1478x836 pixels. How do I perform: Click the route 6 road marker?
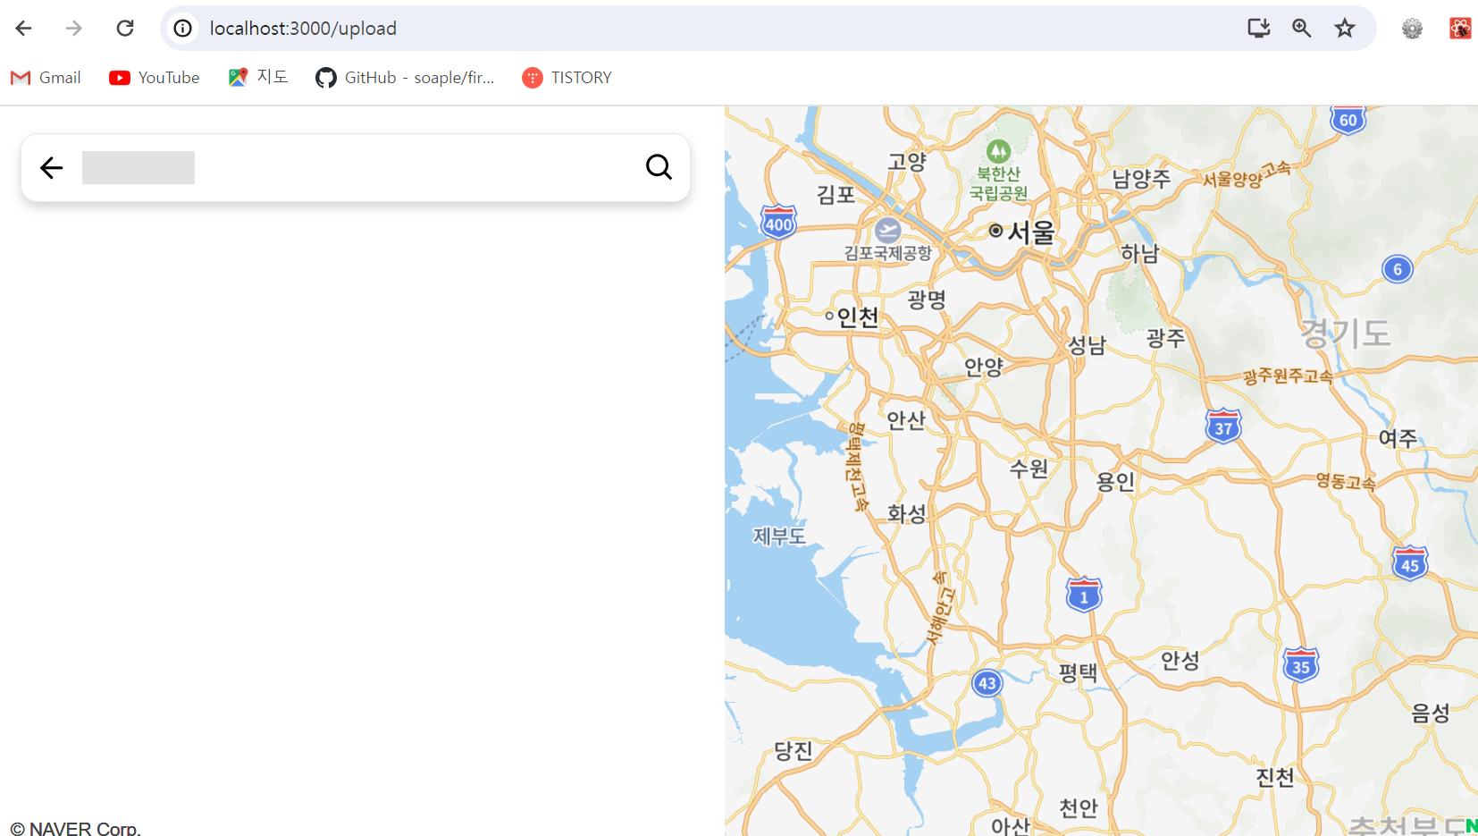click(x=1398, y=269)
